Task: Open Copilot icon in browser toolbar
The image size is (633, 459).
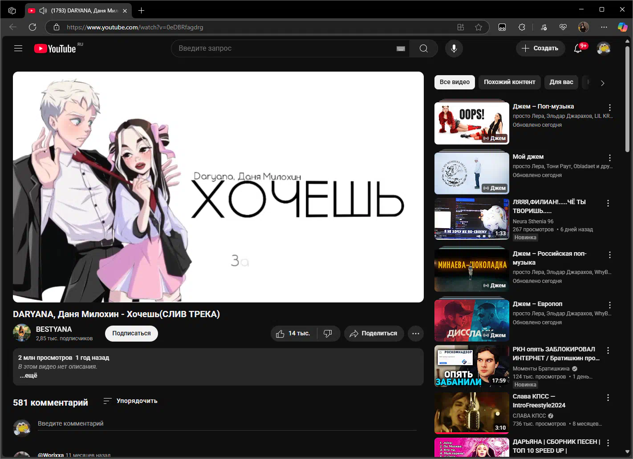Action: point(622,27)
